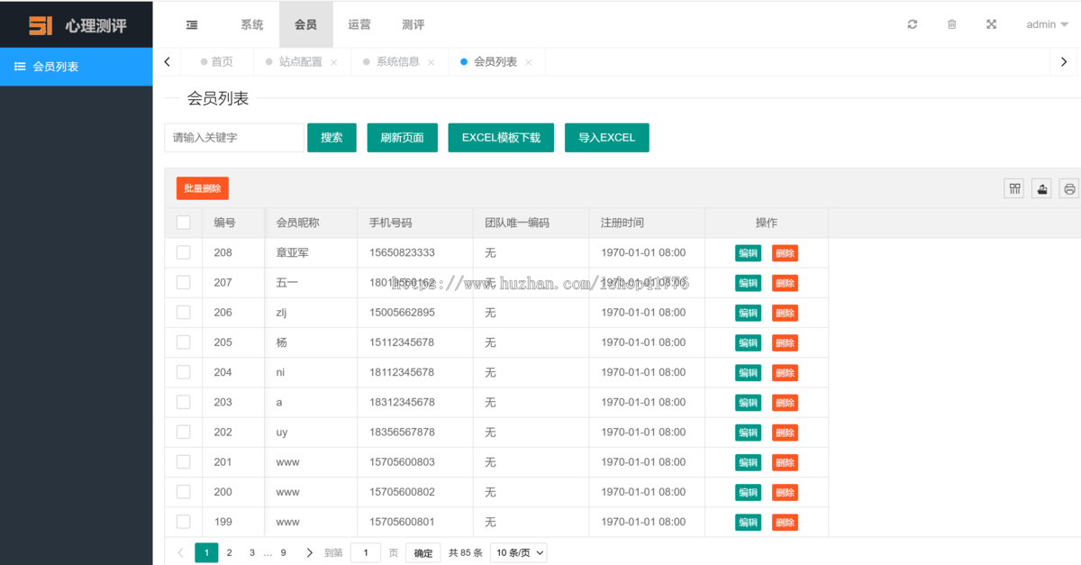Focus the jump-to-page number field
This screenshot has height=565, width=1081.
point(366,553)
